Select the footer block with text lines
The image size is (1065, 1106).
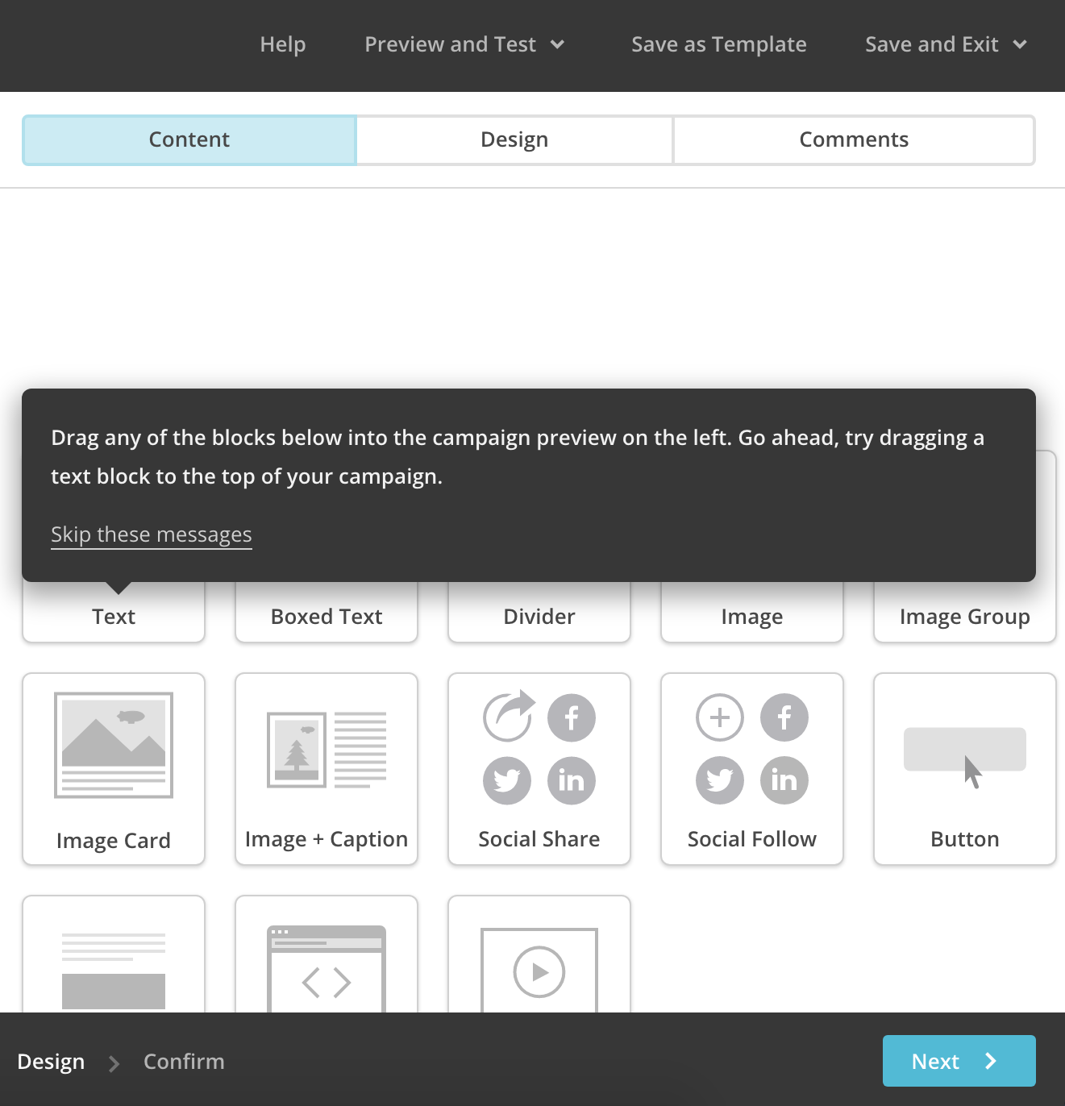click(x=114, y=954)
